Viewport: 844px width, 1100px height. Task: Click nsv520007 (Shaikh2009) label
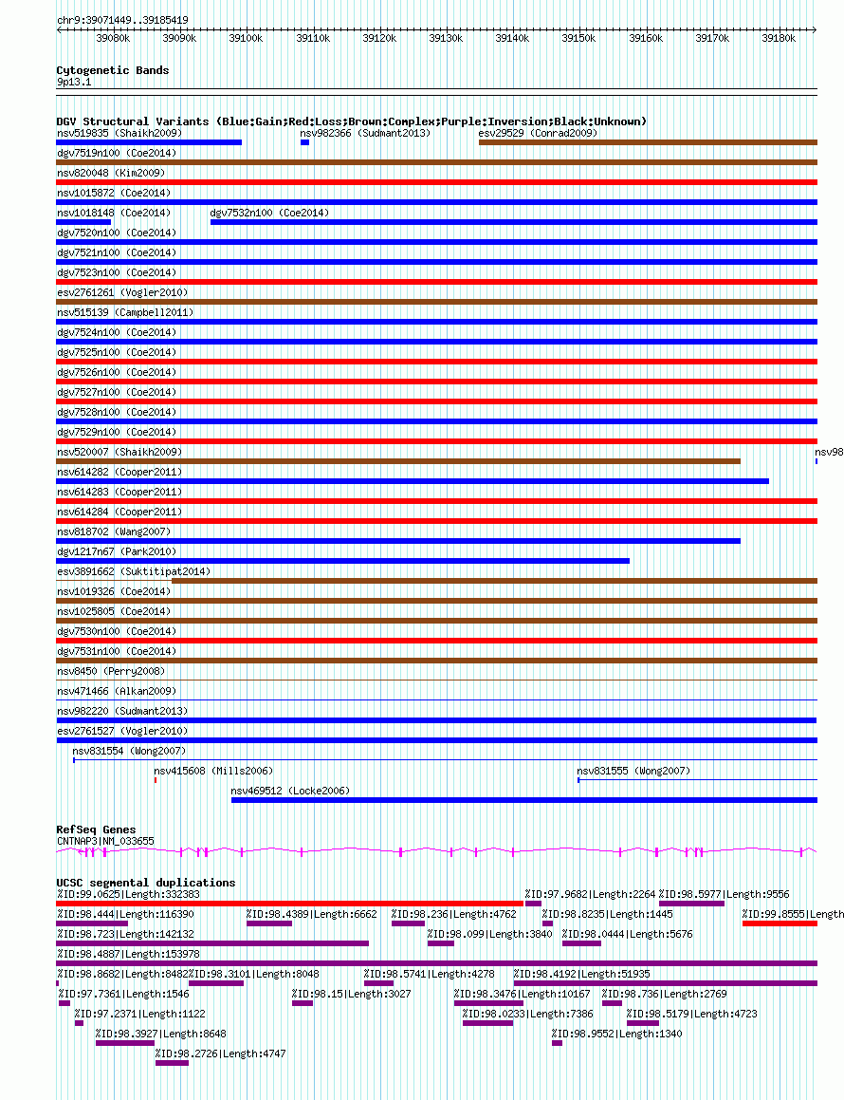click(119, 452)
